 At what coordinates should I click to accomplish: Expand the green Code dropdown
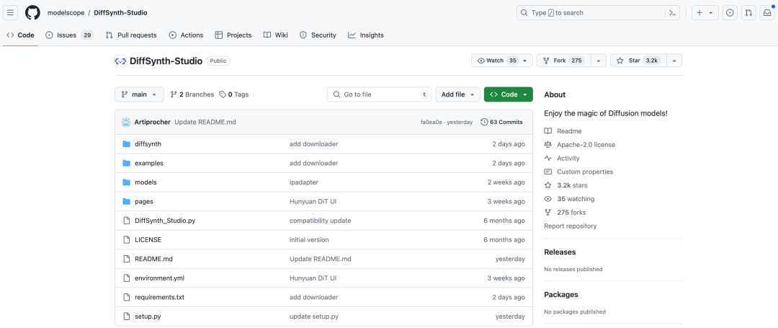[509, 94]
